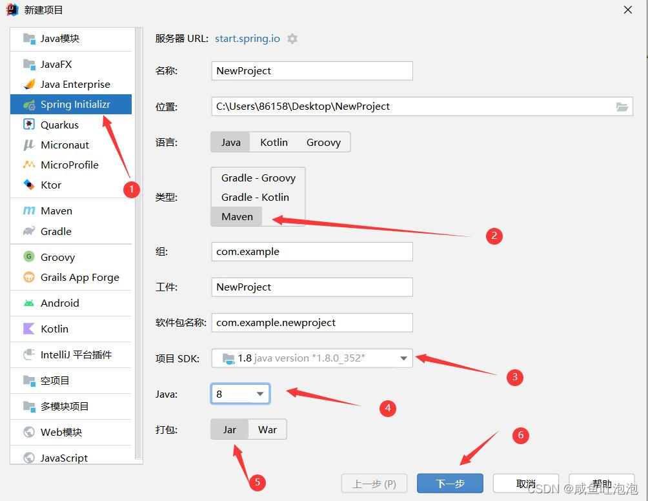
Task: Click the 上一步 (P) button
Action: (x=374, y=483)
